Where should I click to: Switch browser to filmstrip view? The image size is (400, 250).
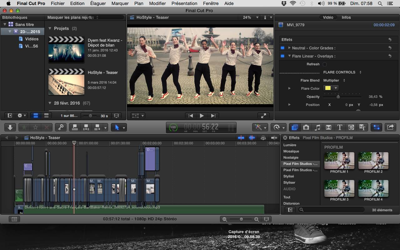coord(36,116)
